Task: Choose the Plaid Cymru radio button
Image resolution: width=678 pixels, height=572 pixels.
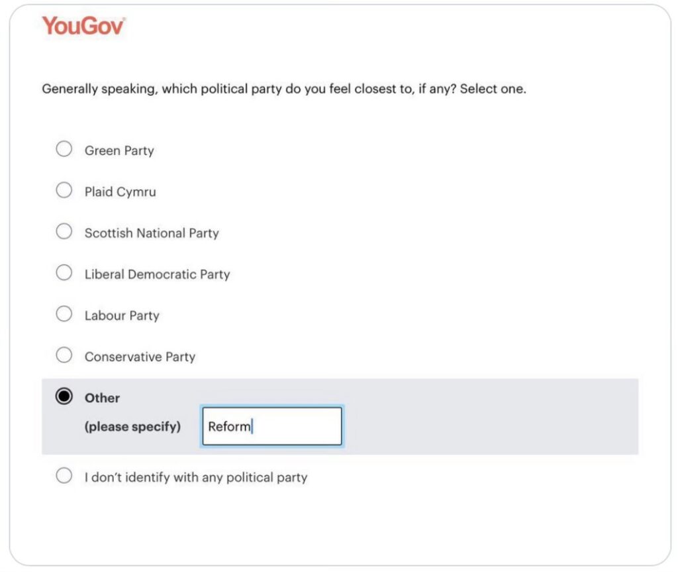Action: 64,191
